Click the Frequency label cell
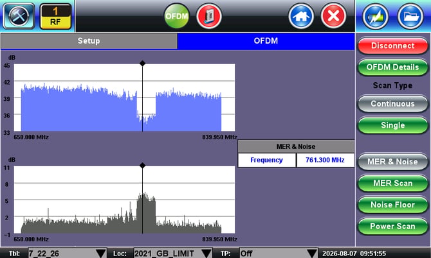The width and height of the screenshot is (431, 258). [x=266, y=160]
